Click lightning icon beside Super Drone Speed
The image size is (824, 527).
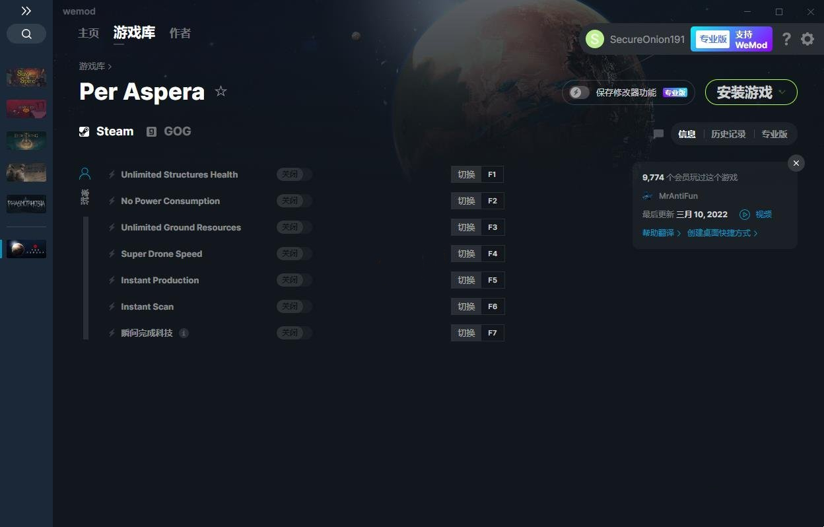point(112,254)
